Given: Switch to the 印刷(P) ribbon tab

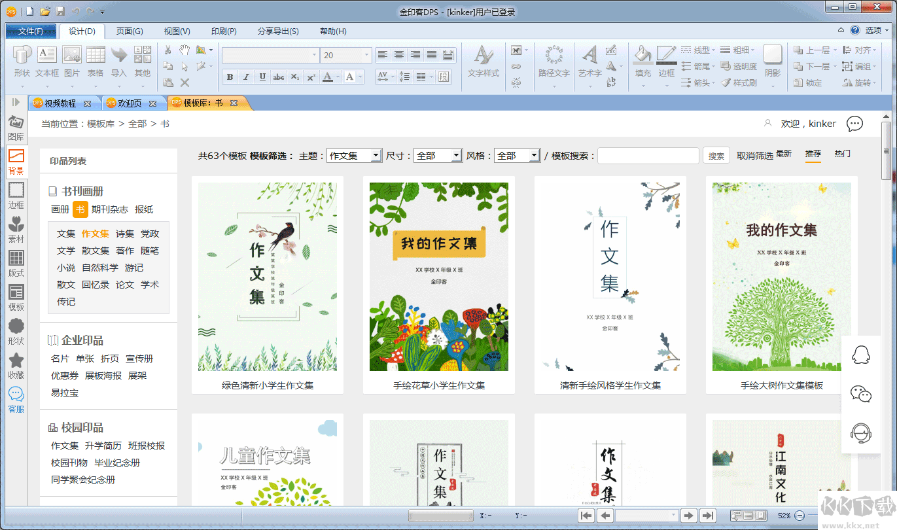Looking at the screenshot, I should click(x=224, y=31).
